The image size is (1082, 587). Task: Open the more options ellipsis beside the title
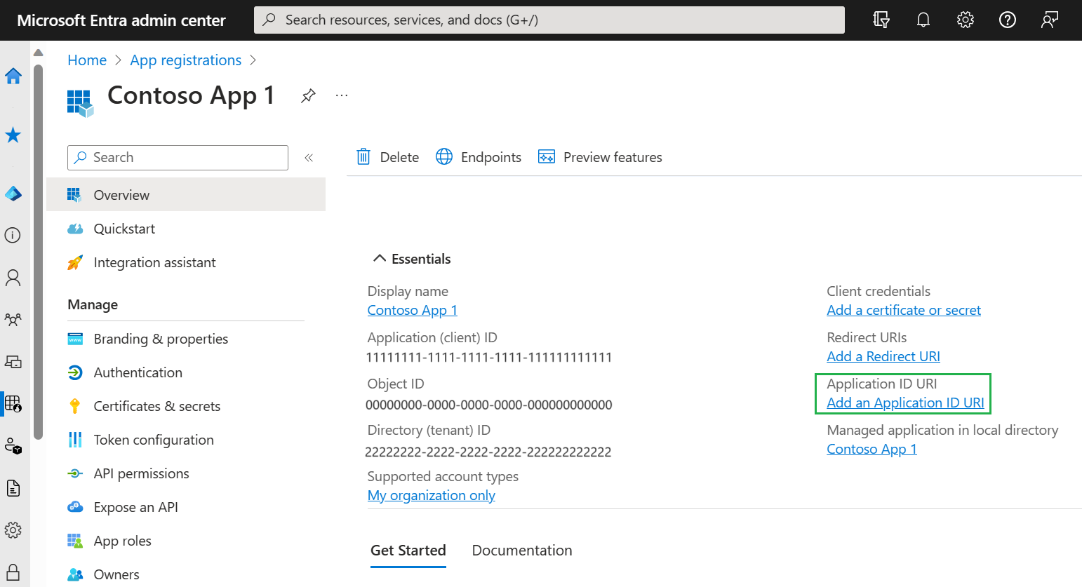(x=342, y=96)
